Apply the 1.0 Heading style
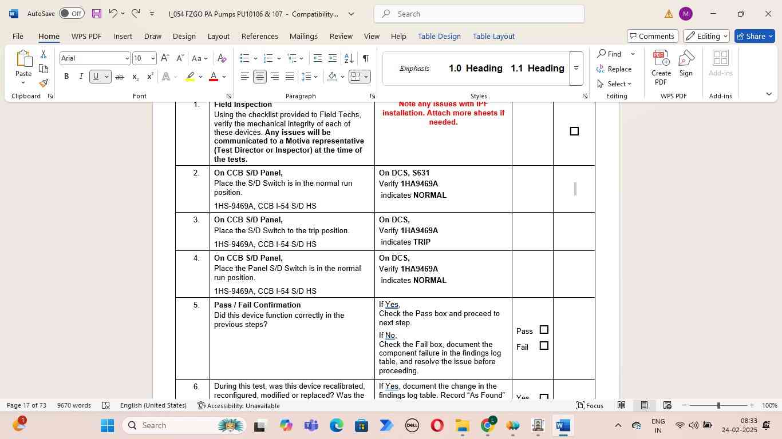The image size is (782, 439). (x=475, y=69)
